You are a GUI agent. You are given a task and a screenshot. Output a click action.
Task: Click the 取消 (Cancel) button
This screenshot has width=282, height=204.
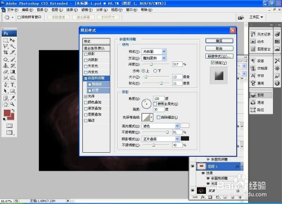click(219, 48)
